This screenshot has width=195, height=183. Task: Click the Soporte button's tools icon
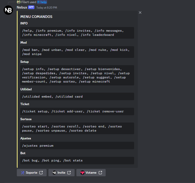click(x=23, y=173)
